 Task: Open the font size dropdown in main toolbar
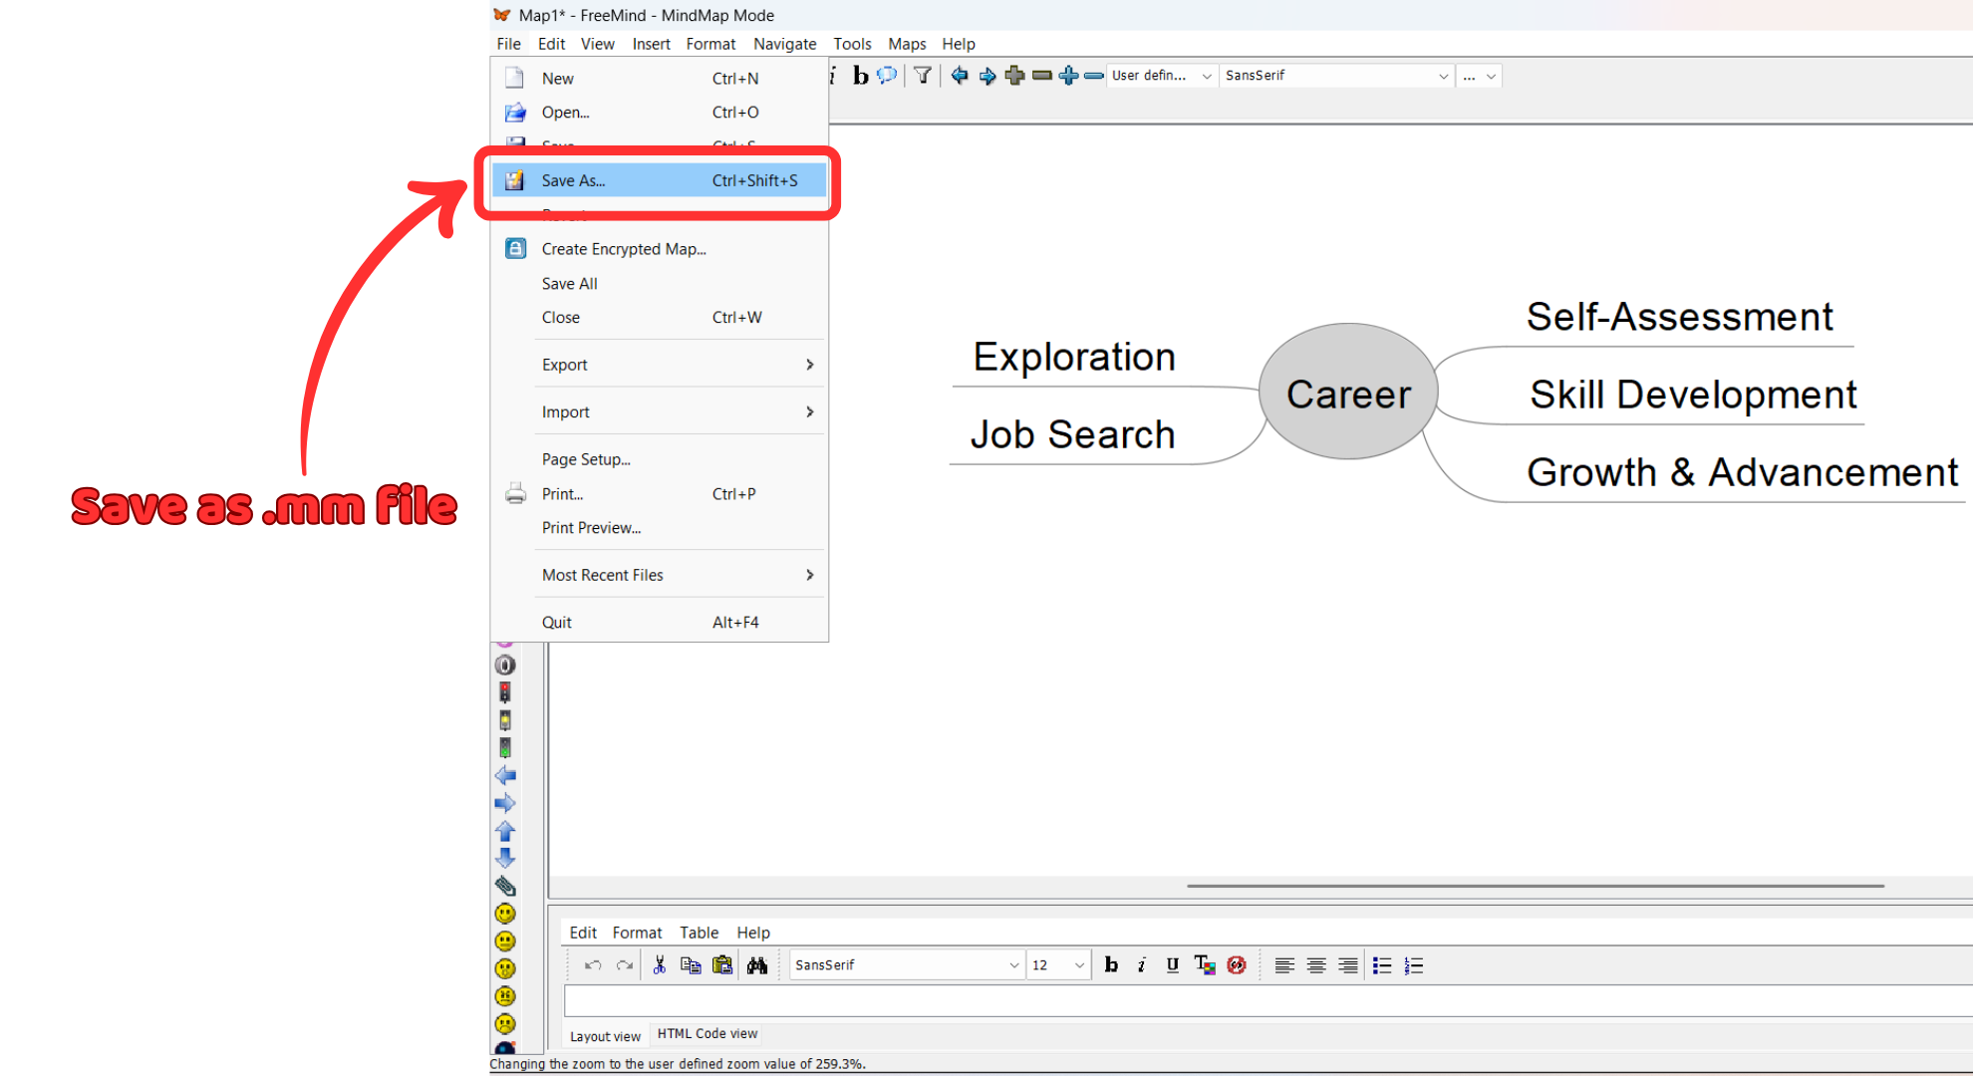(1480, 76)
